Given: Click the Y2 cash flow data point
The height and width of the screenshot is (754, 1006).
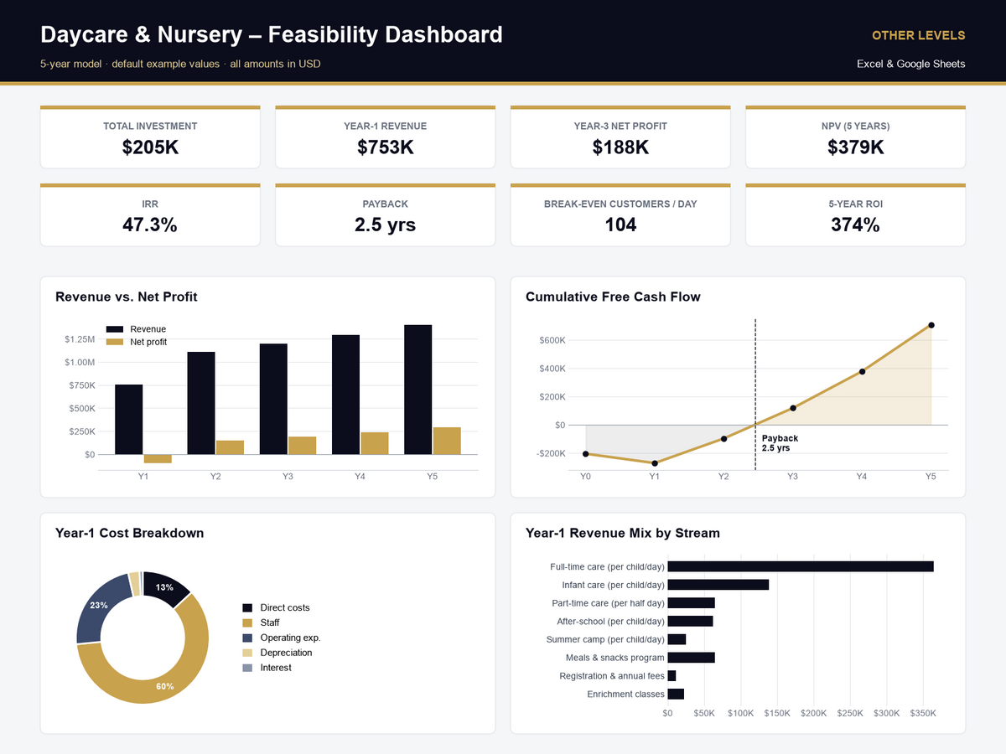Looking at the screenshot, I should click(723, 438).
